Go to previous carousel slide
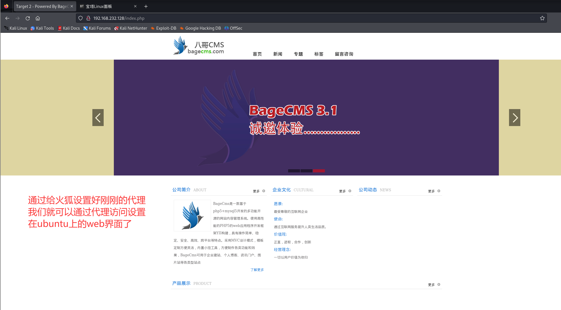 98,118
